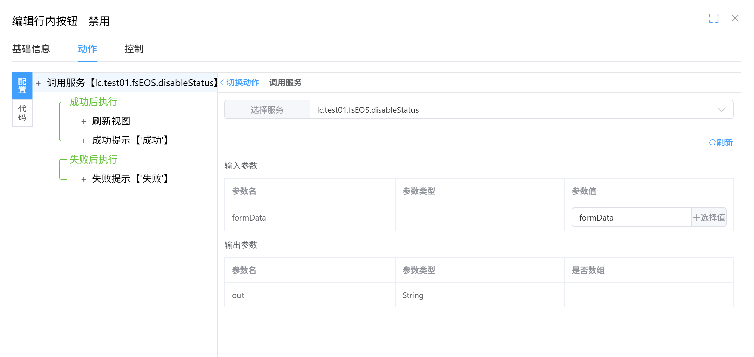The width and height of the screenshot is (754, 357).
Task: Switch to the 基础信息 tab
Action: coord(31,49)
